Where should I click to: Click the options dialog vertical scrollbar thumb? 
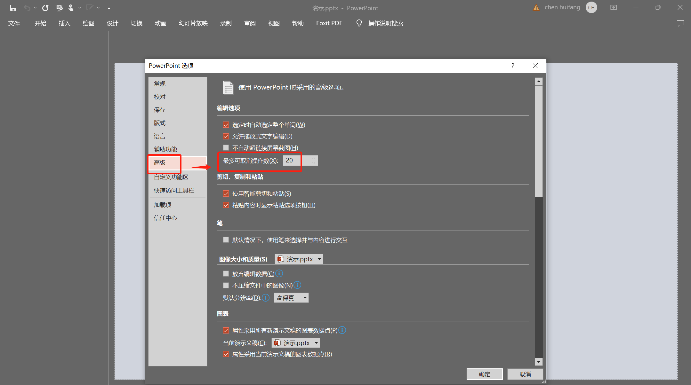(x=539, y=141)
